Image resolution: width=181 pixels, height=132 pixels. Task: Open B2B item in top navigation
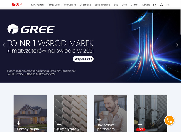pyautogui.click(x=116, y=5)
